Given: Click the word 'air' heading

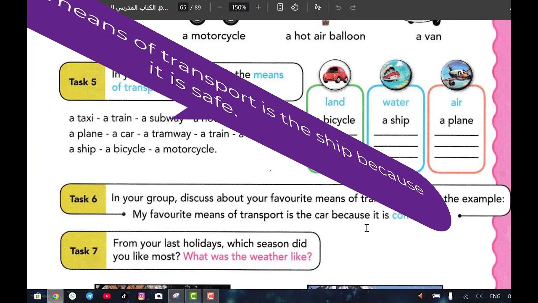Looking at the screenshot, I should (x=456, y=102).
